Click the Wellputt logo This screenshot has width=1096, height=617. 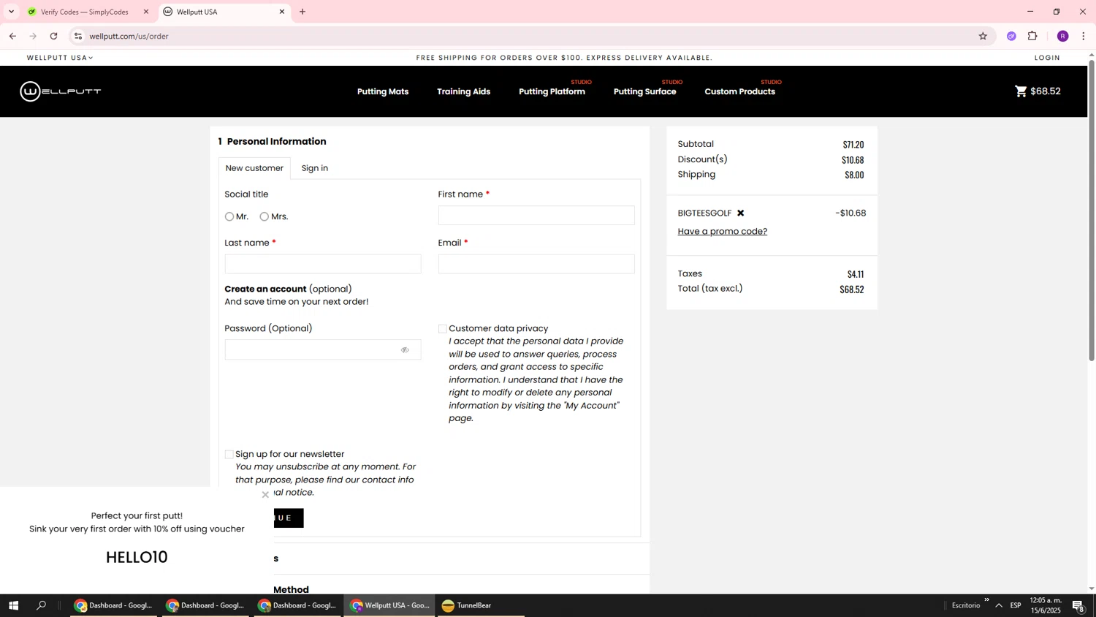[x=61, y=91]
